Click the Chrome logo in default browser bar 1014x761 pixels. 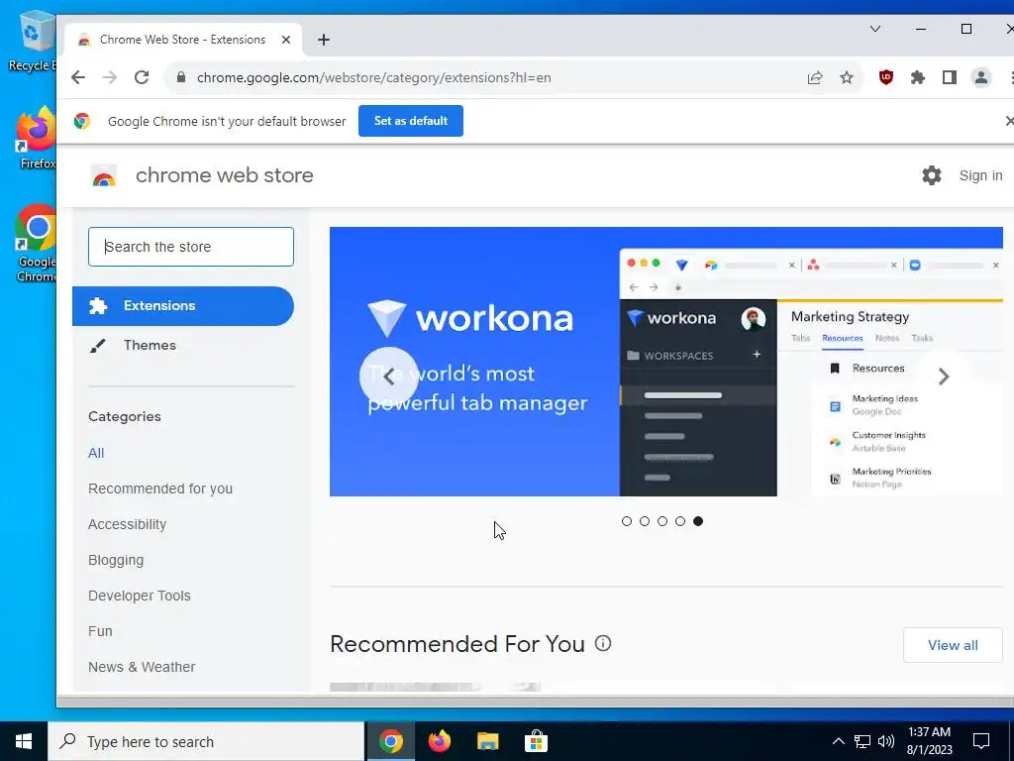click(x=82, y=121)
